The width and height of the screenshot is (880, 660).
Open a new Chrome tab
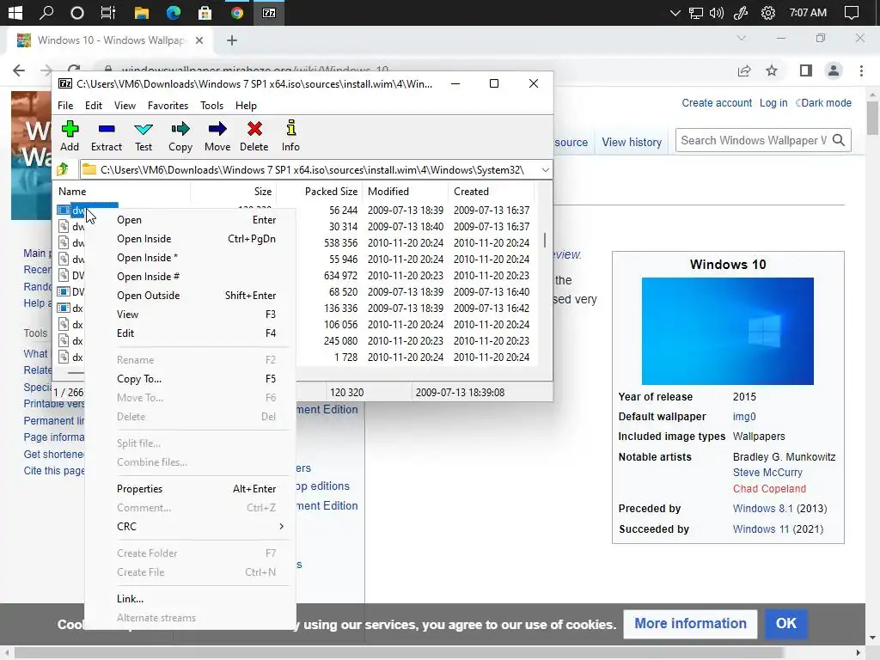click(232, 40)
